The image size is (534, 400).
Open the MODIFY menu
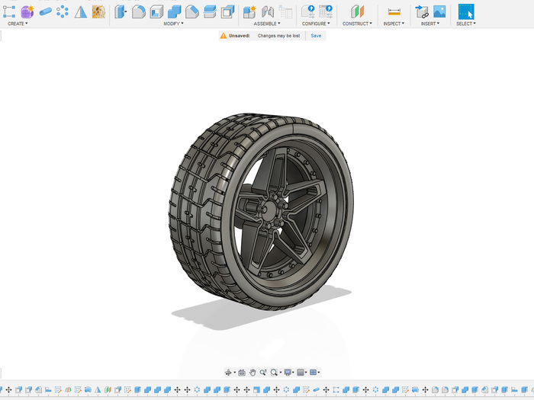[x=173, y=24]
